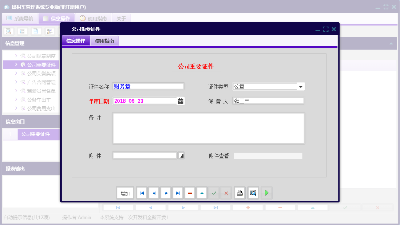Viewport: 400px width, 225px height.
Task: Click the previous-record arrow icon
Action: [x=154, y=193]
